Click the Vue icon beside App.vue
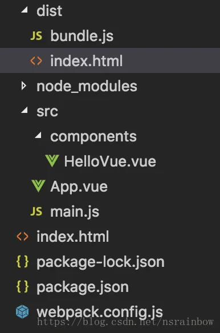This screenshot has height=333, width=220. [x=38, y=186]
